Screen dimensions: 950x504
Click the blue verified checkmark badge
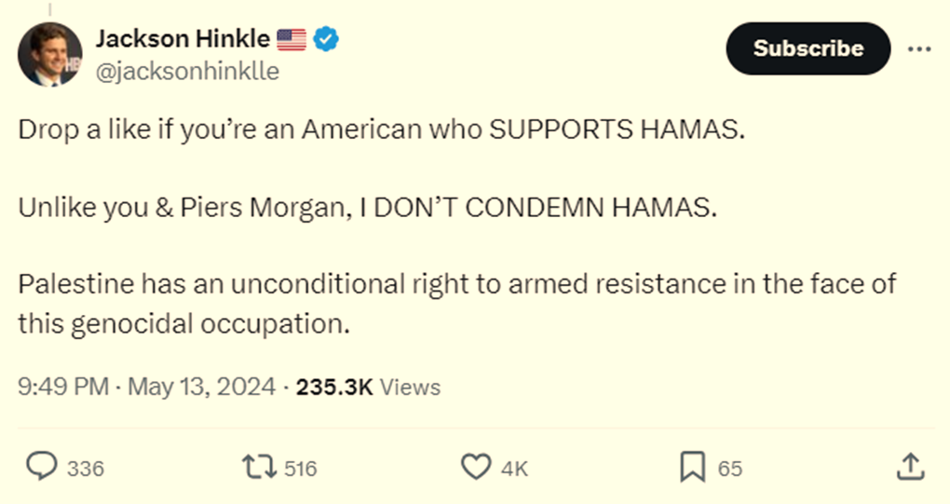click(325, 39)
